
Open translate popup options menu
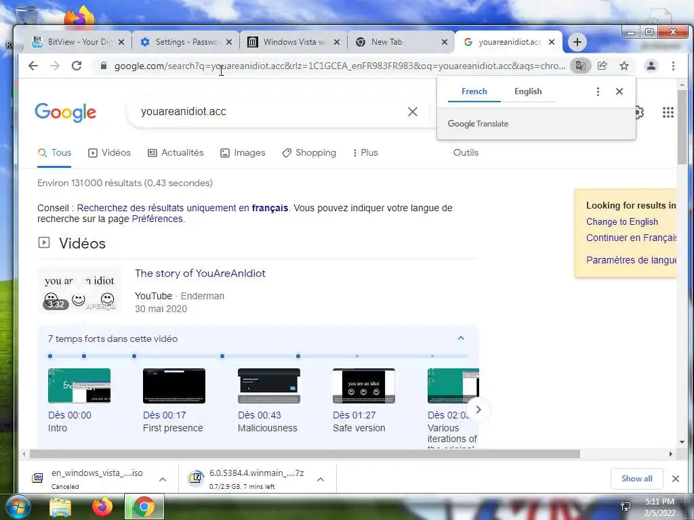(x=598, y=91)
